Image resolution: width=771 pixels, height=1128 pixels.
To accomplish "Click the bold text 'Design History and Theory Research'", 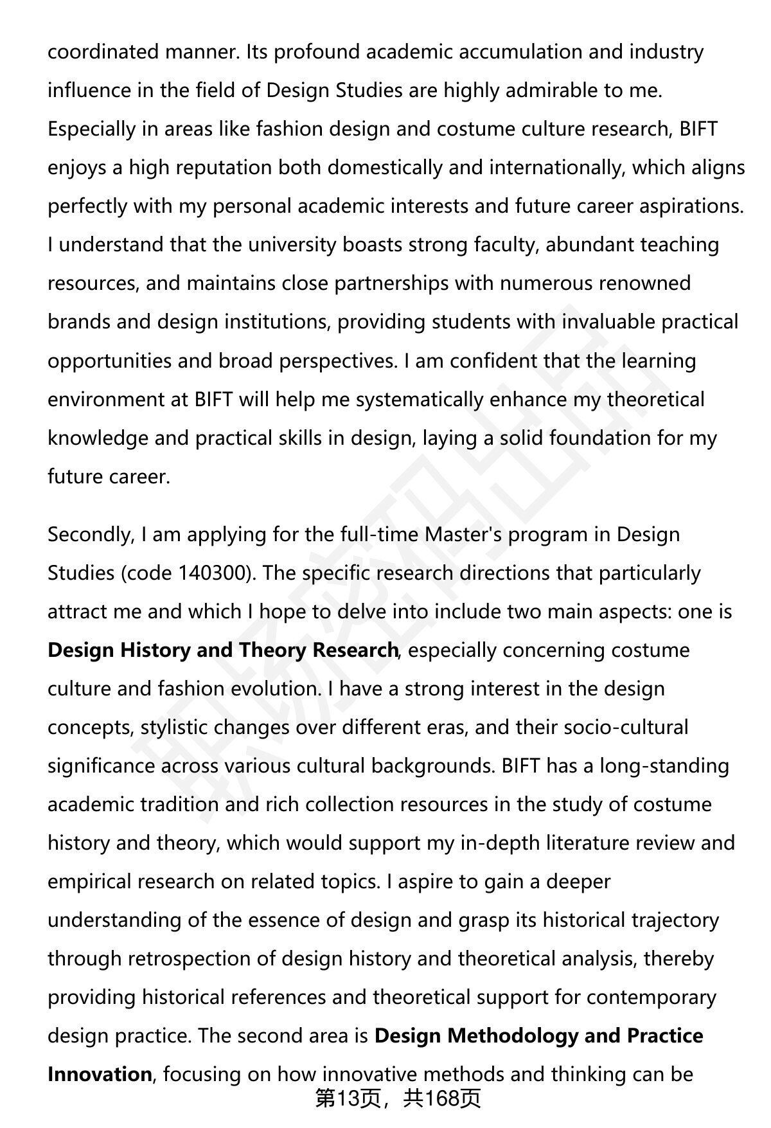I will click(x=223, y=650).
